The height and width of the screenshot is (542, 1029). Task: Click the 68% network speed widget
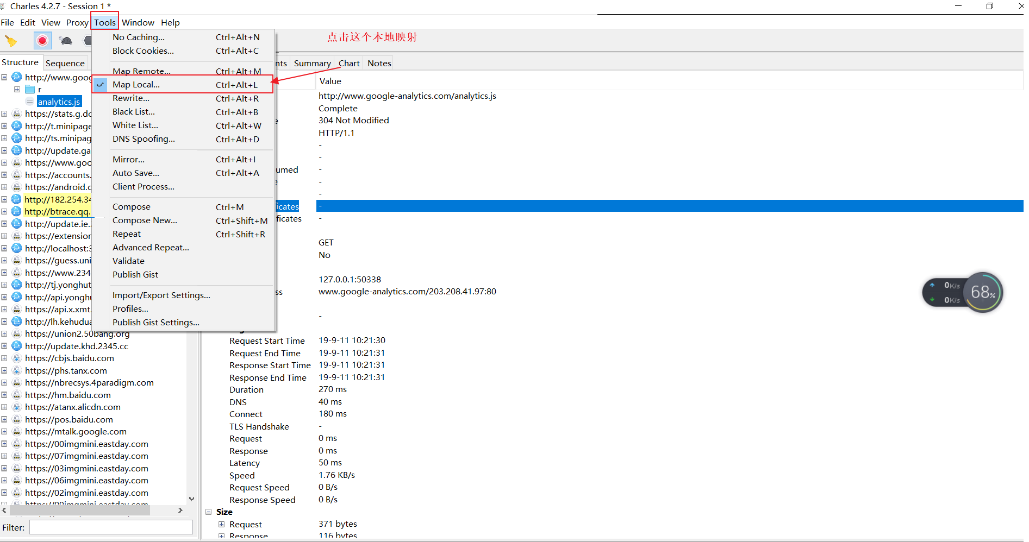pyautogui.click(x=962, y=292)
